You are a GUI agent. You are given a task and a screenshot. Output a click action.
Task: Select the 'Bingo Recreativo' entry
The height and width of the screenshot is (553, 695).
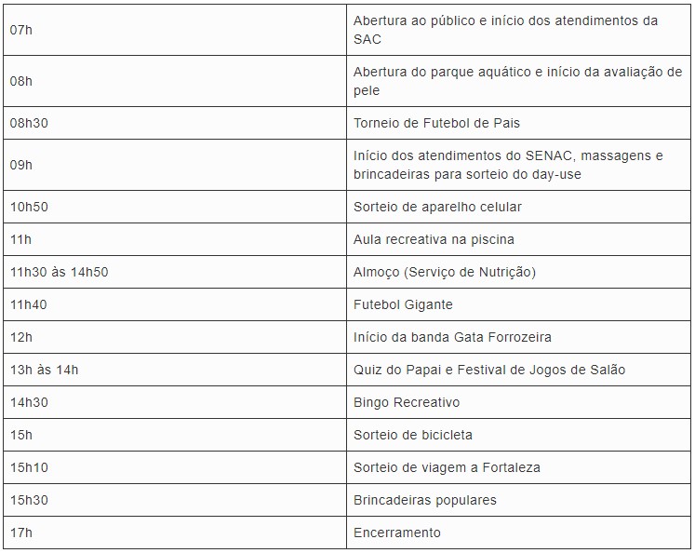(407, 402)
